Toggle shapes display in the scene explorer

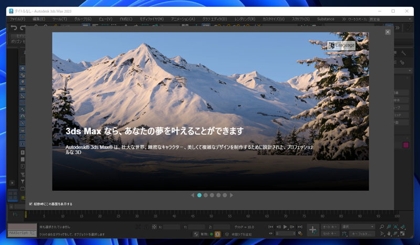point(23,75)
